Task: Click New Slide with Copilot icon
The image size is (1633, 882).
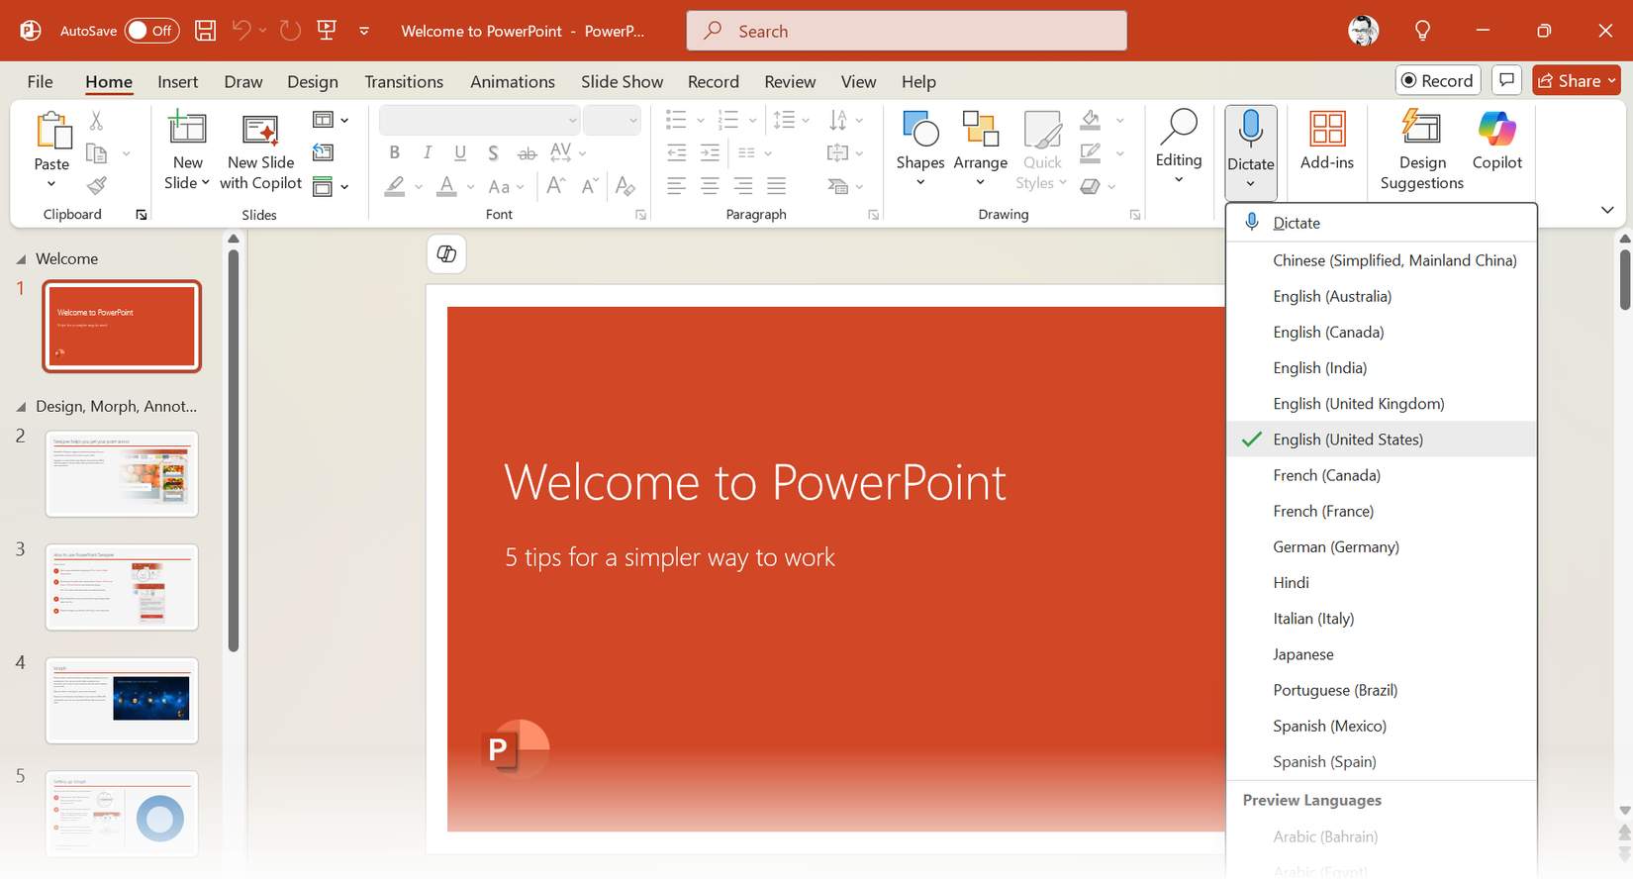Action: coord(260,130)
